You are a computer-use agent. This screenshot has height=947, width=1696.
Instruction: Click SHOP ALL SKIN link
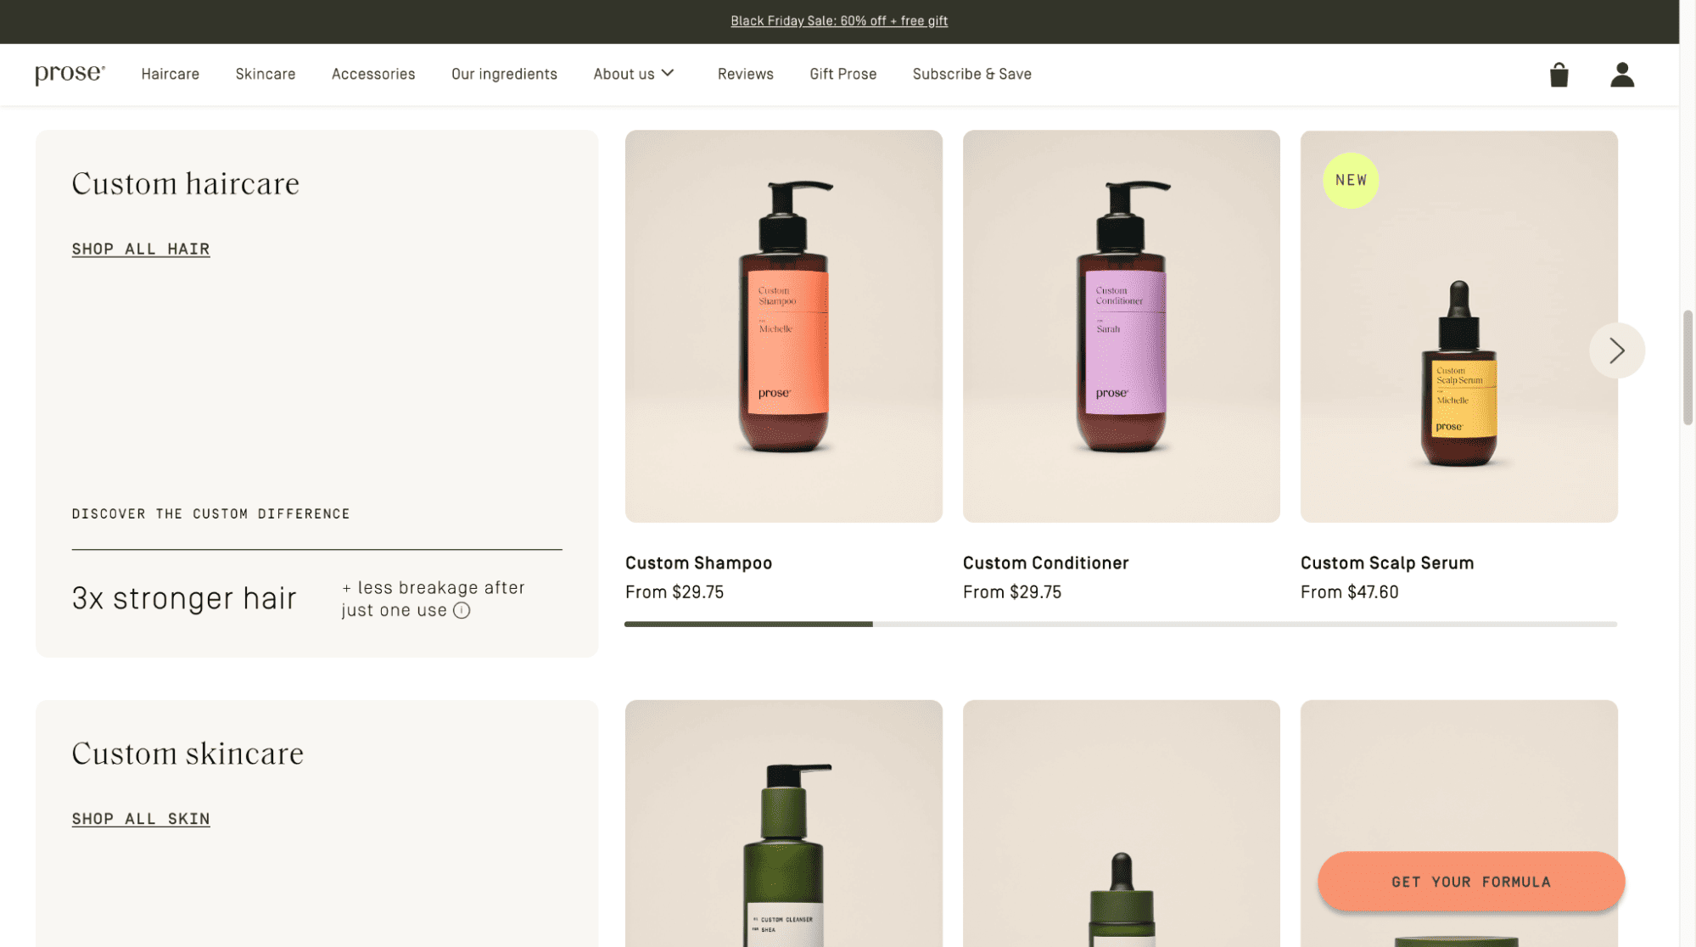point(141,819)
